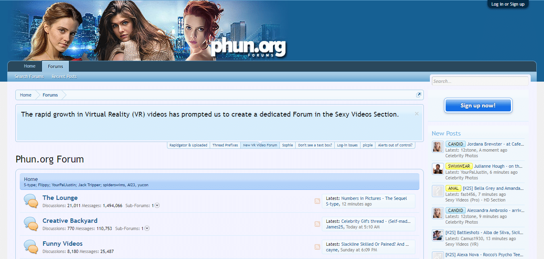The image size is (544, 259).
Task: Expand The Lounge sub-forums dropdown
Action: pos(157,206)
